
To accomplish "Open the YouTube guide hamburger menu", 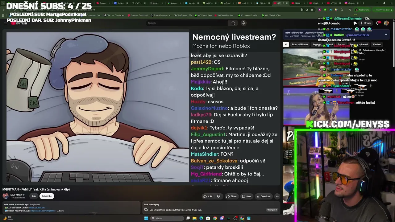I will [x=5, y=23].
